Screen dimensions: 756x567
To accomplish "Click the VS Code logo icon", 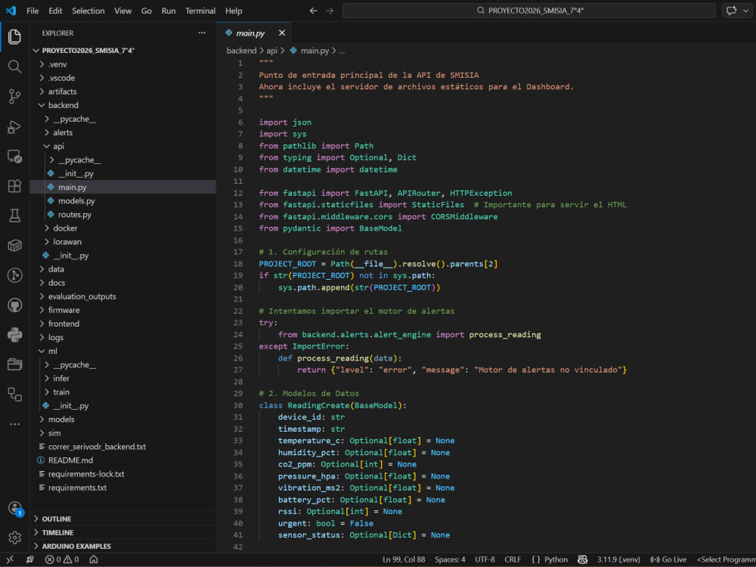I will coord(11,11).
